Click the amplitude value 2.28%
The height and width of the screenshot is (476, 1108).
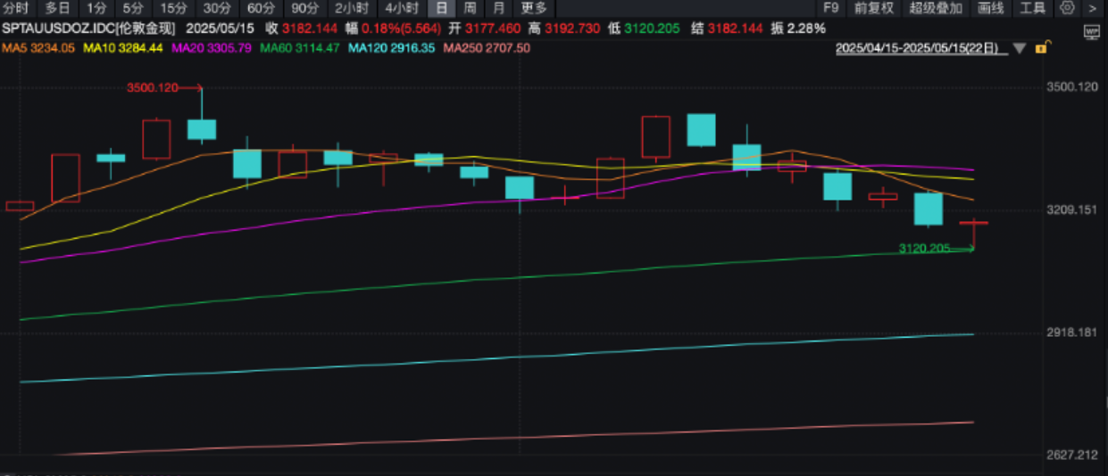[804, 29]
